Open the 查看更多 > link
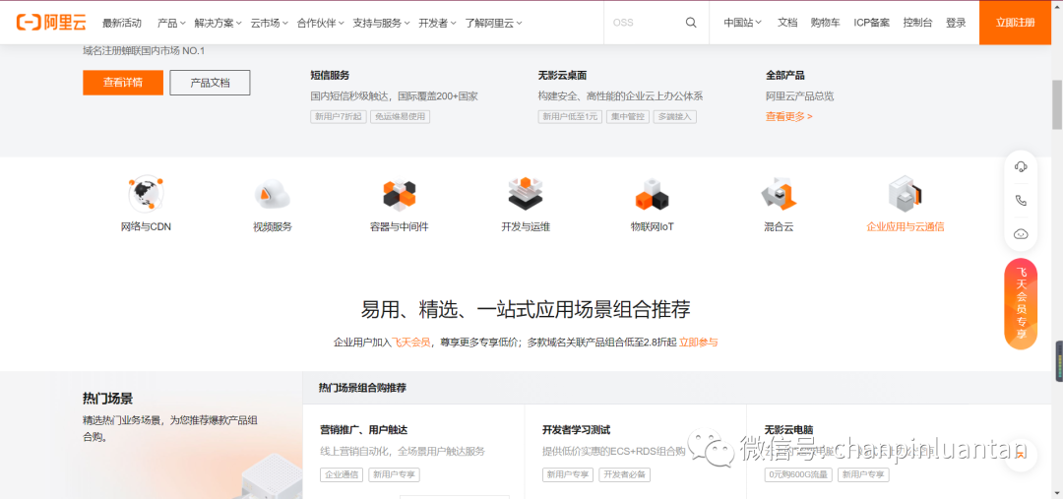1063x499 pixels. 789,116
